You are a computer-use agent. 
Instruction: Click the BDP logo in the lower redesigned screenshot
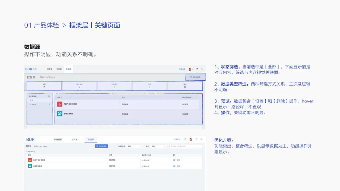tap(30, 139)
